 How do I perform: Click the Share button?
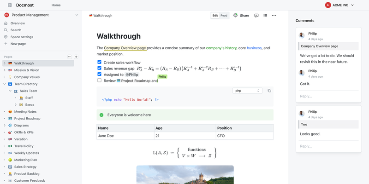244,16
